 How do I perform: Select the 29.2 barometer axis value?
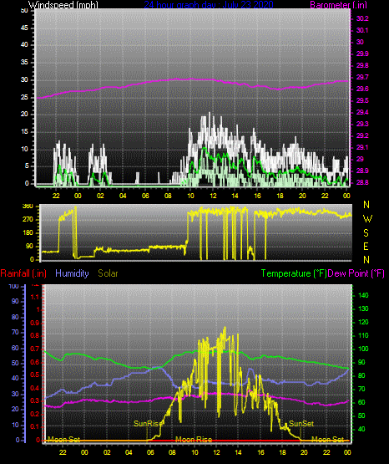[362, 135]
